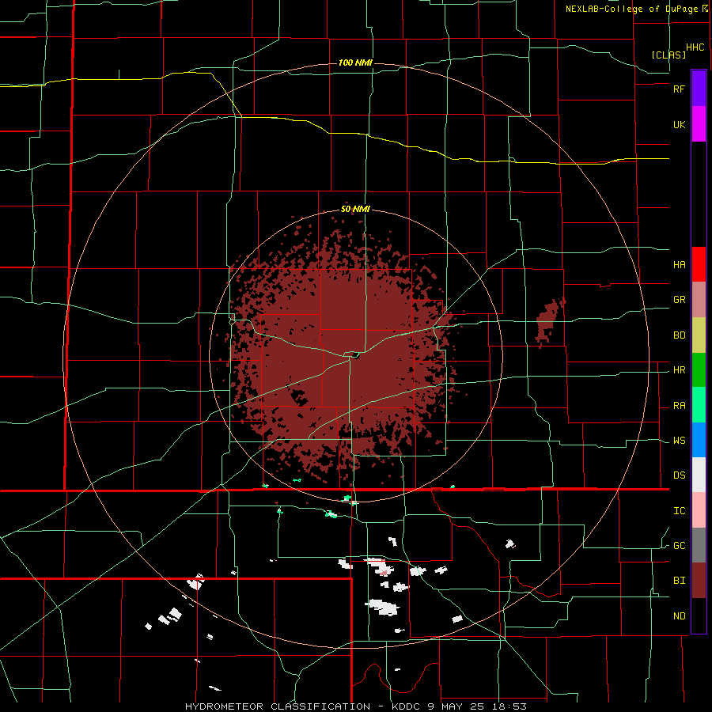Screen dimensions: 712x712
Task: Click the HA red legend swatch
Action: pyautogui.click(x=699, y=264)
